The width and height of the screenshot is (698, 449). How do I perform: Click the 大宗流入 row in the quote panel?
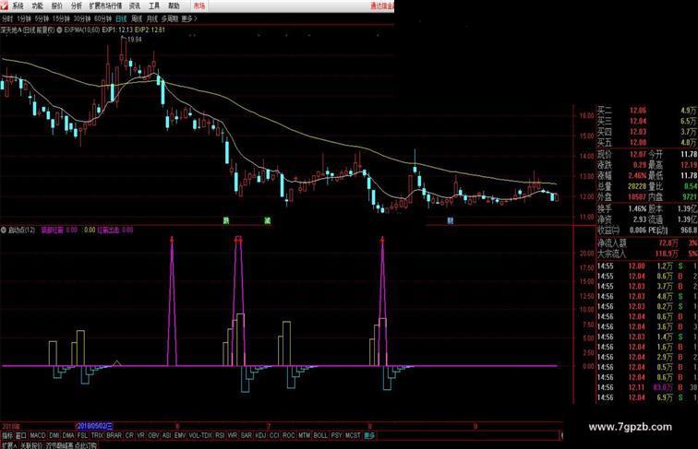(x=647, y=254)
